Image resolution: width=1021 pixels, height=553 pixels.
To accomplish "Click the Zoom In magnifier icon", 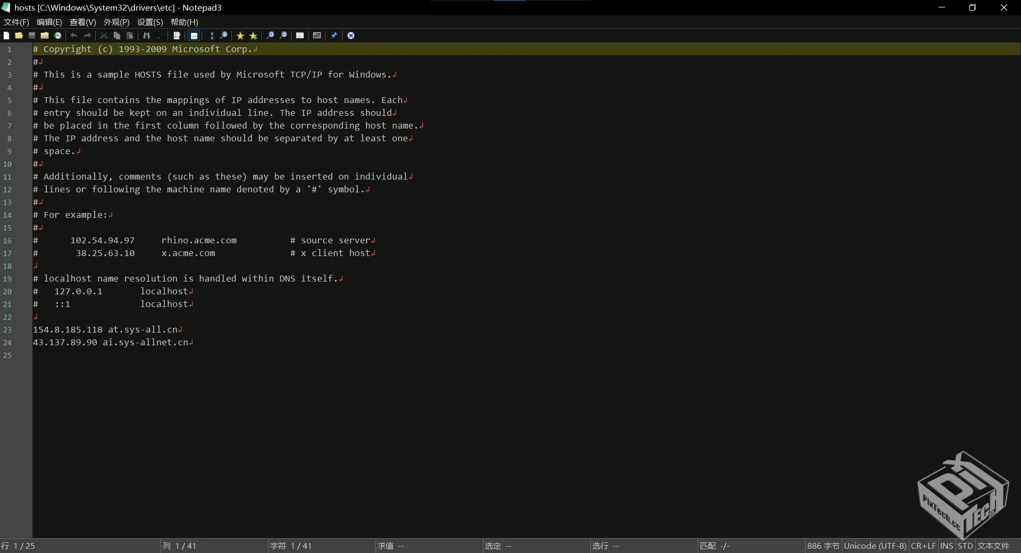I will tap(271, 36).
